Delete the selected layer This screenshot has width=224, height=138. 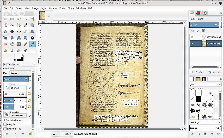(219, 72)
